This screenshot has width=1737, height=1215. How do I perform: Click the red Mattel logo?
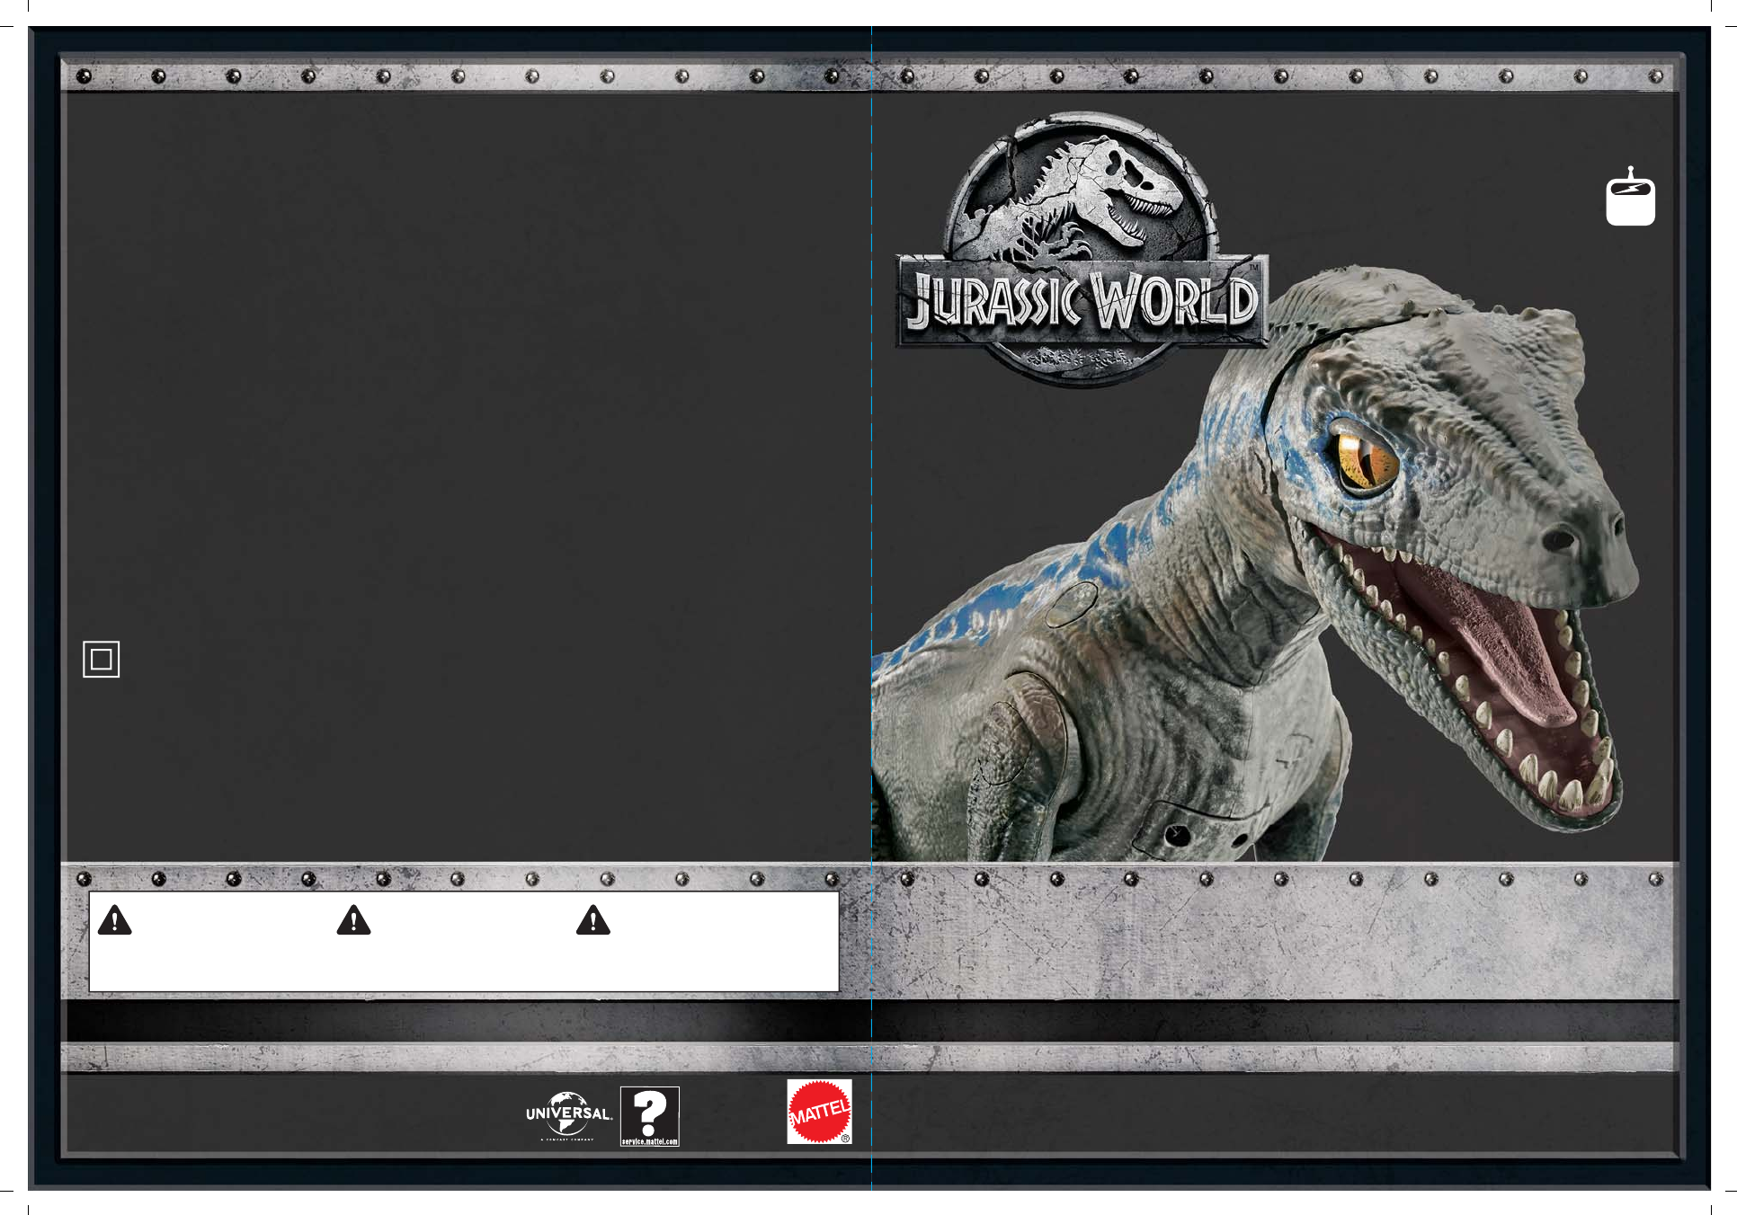pyautogui.click(x=819, y=1112)
